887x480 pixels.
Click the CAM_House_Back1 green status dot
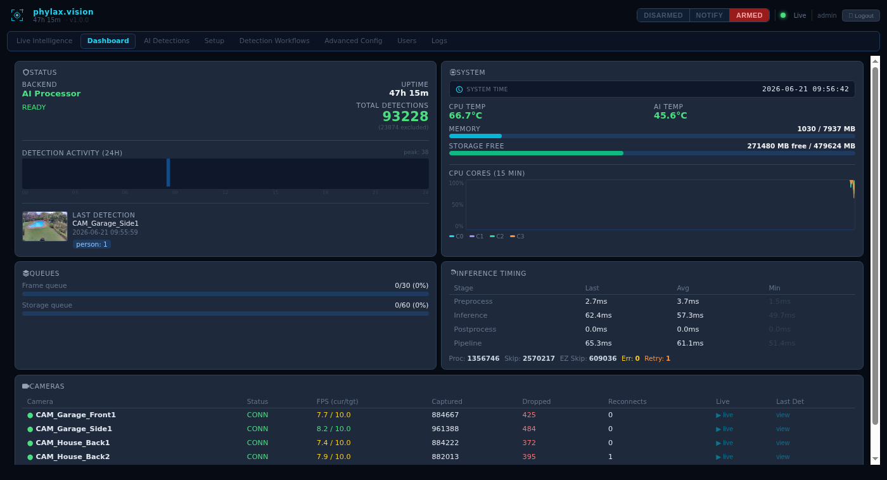pyautogui.click(x=30, y=443)
